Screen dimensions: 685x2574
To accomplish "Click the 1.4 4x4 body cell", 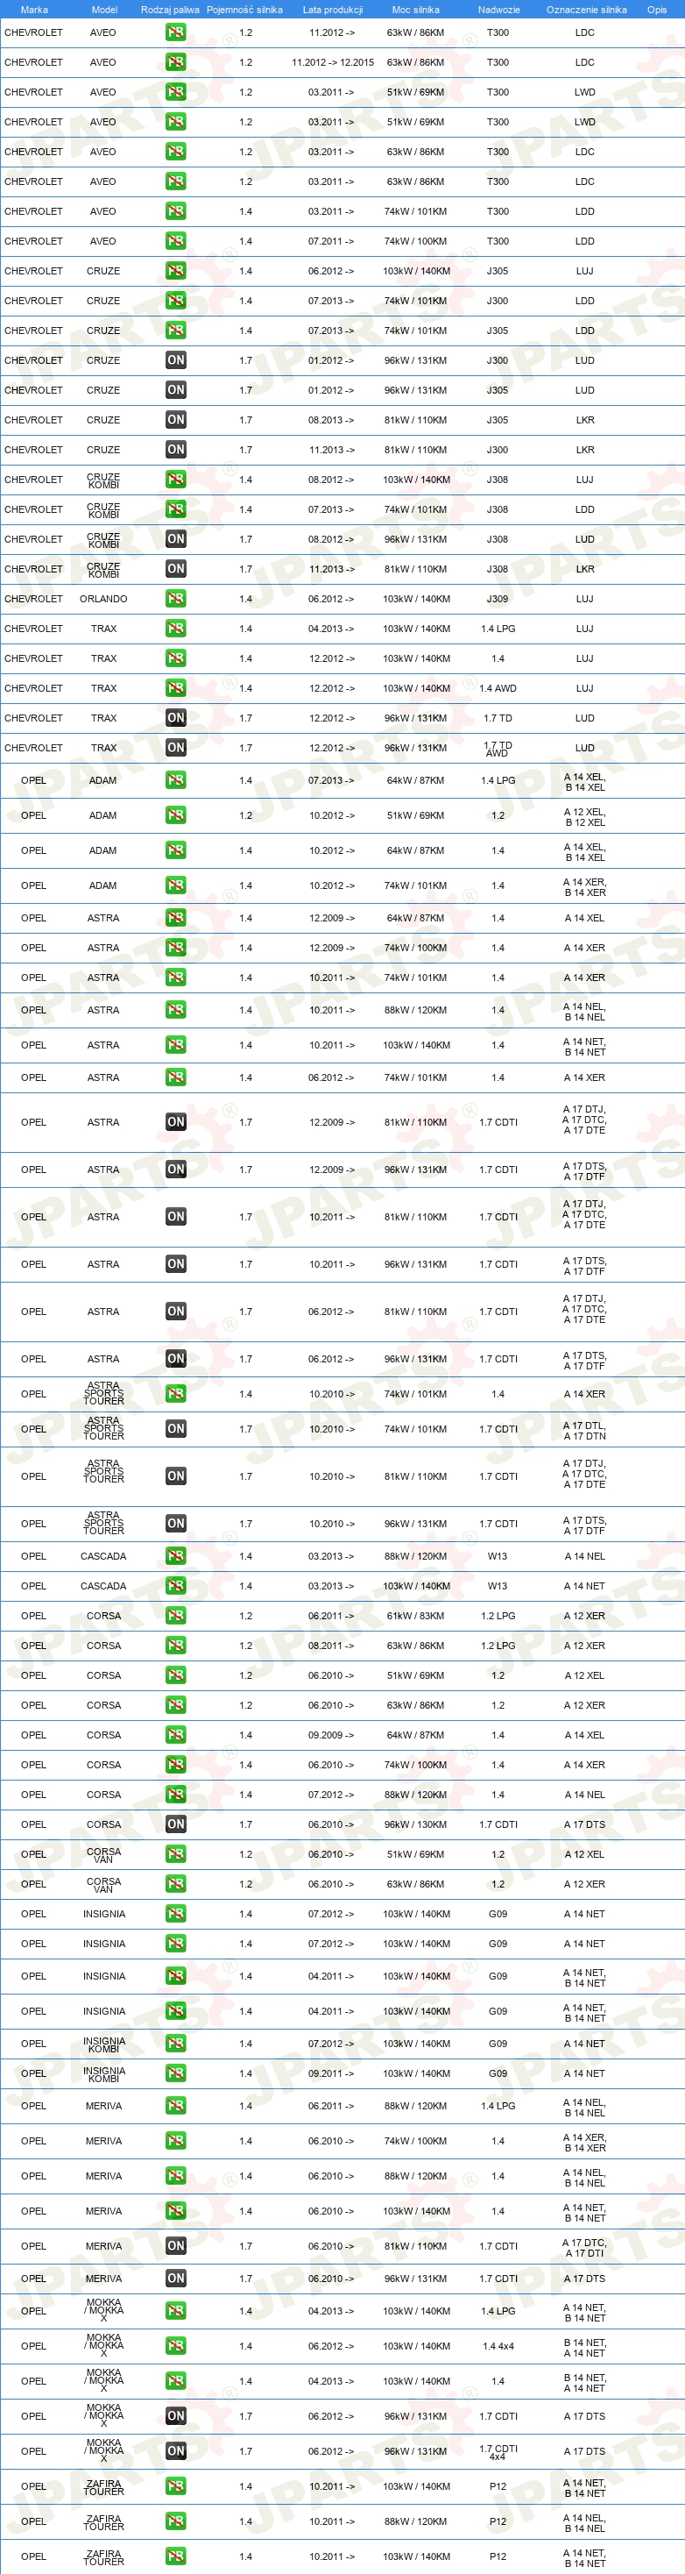I will coord(498,2346).
